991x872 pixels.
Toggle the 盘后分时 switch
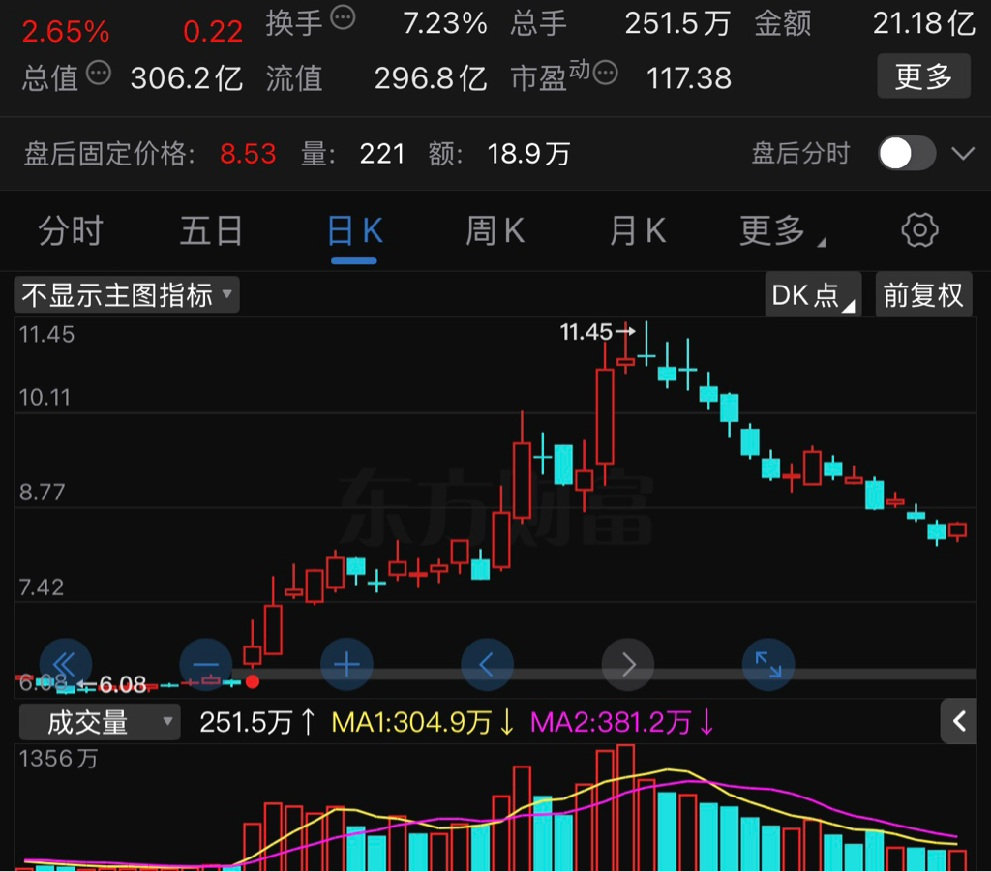point(906,154)
